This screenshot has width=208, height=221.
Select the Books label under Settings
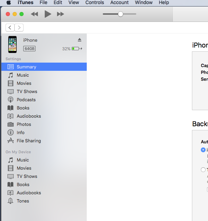[x=23, y=108]
